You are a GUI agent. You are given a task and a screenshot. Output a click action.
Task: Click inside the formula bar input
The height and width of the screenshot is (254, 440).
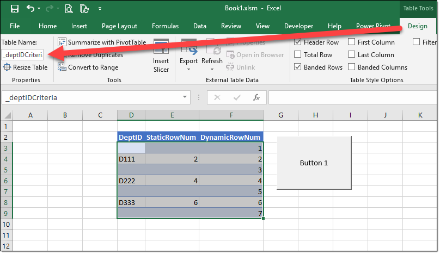(353, 97)
